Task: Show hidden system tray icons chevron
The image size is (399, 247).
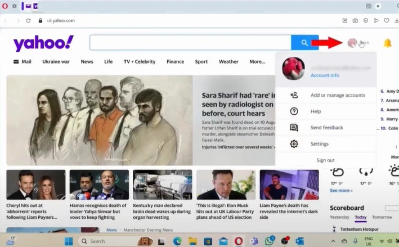Action: 333,241
